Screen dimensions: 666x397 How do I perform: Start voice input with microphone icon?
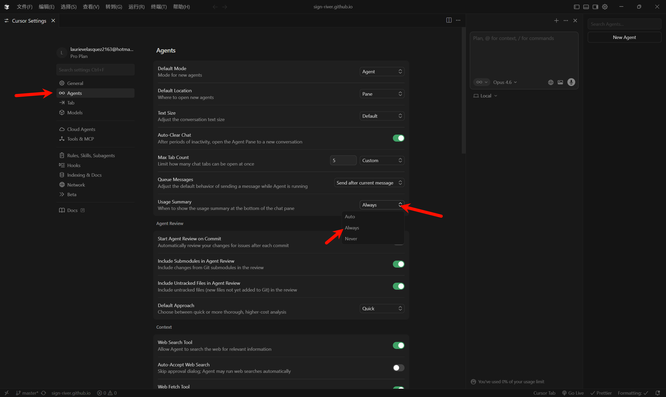tap(571, 82)
